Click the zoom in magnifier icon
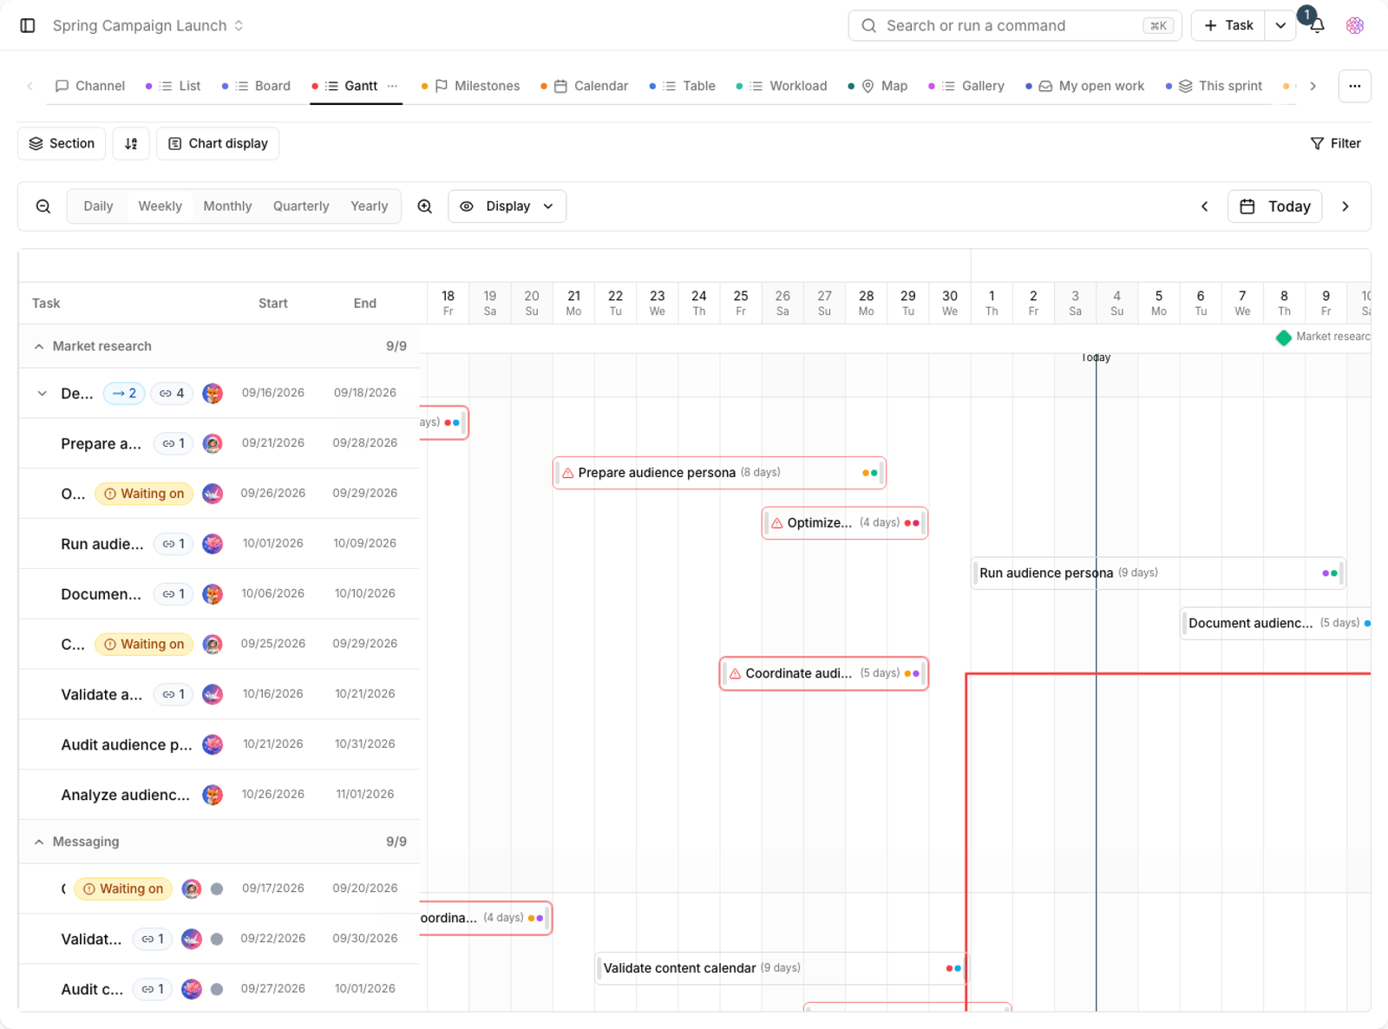The image size is (1388, 1029). (425, 206)
